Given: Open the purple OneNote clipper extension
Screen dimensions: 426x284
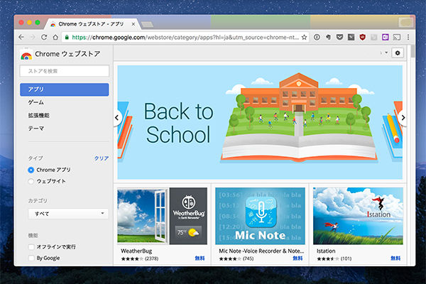Looking at the screenshot, I should [x=386, y=37].
